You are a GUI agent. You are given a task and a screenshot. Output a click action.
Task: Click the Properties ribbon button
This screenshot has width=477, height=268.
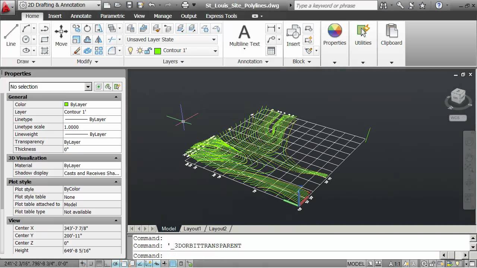pos(335,35)
